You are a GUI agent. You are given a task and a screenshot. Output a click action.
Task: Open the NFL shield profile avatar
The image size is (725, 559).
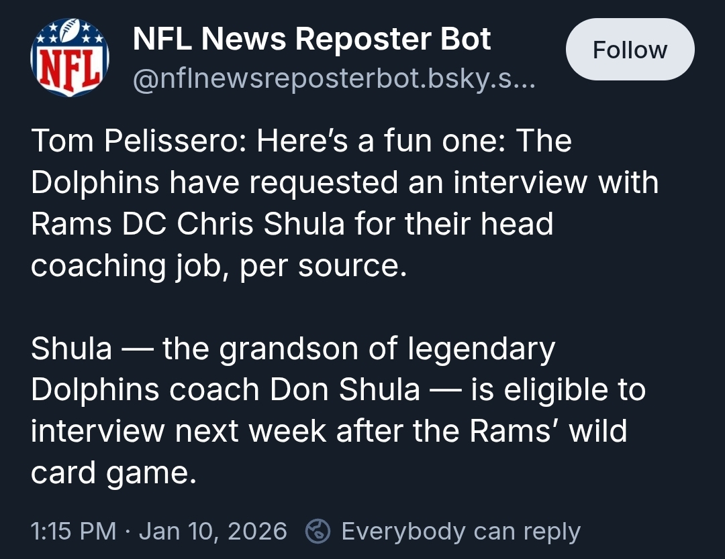click(70, 57)
